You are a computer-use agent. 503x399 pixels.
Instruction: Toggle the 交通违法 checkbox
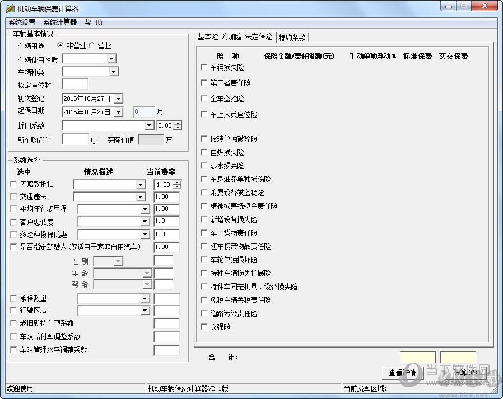(13, 196)
